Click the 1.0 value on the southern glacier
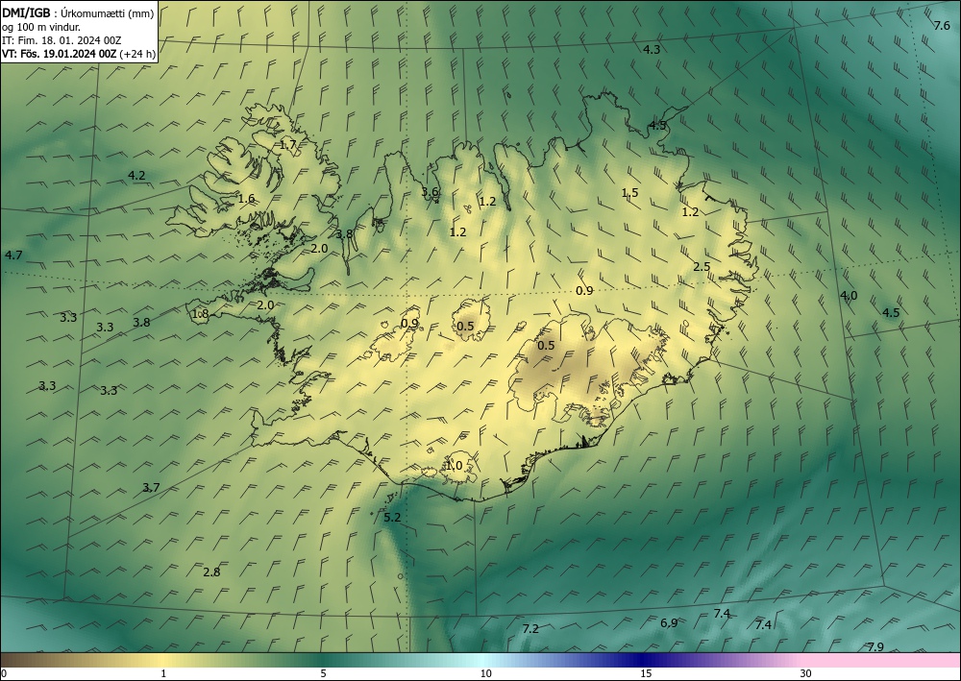The height and width of the screenshot is (681, 961). (x=455, y=466)
